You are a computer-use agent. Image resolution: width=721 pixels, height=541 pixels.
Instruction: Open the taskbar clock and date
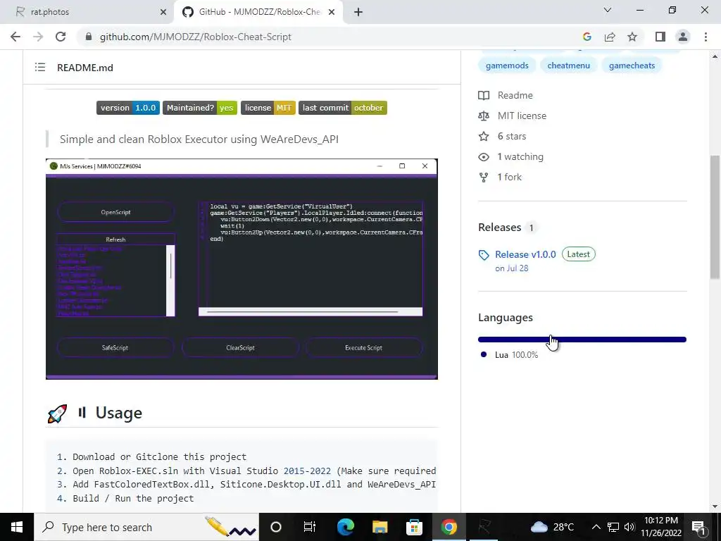661,527
